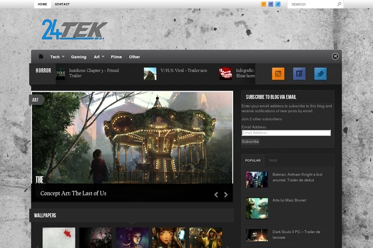Viewport: 373px width, 248px height.
Task: Click the WALLPAPERS section heading
Action: click(45, 216)
